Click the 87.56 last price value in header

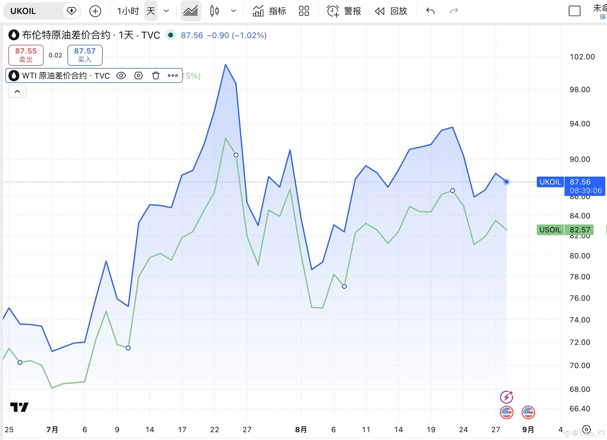click(x=192, y=35)
